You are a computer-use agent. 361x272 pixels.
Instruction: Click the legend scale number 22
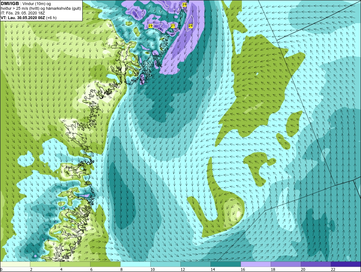click(x=333, y=270)
